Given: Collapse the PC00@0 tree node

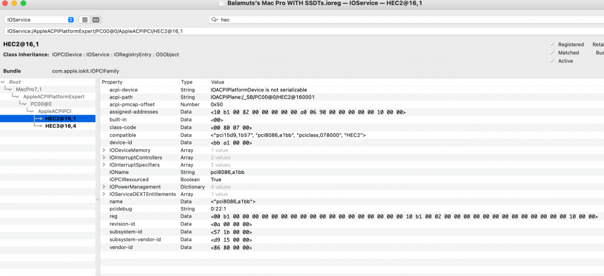Looking at the screenshot, I should tap(26, 104).
